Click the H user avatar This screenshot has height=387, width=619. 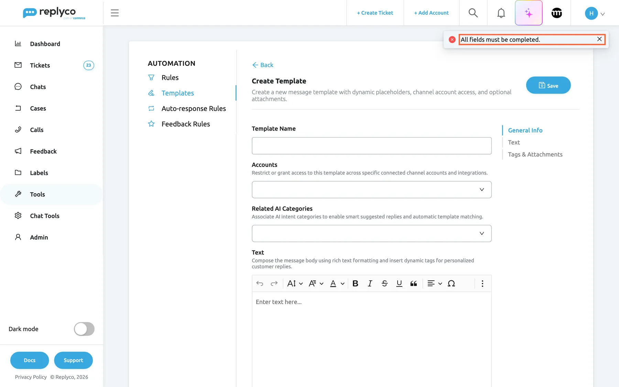pos(591,13)
